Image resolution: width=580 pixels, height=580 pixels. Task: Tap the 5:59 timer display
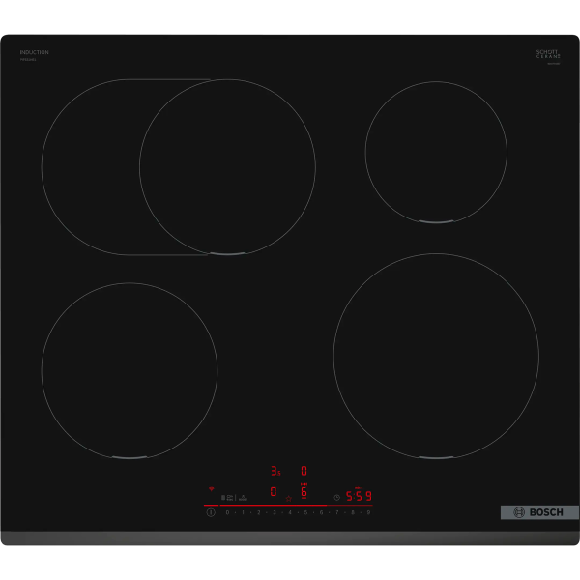point(359,496)
